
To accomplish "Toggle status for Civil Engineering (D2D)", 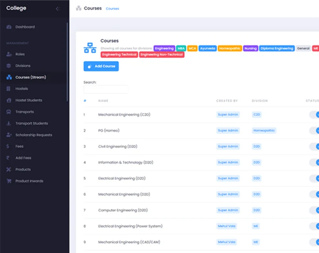I will (x=315, y=147).
